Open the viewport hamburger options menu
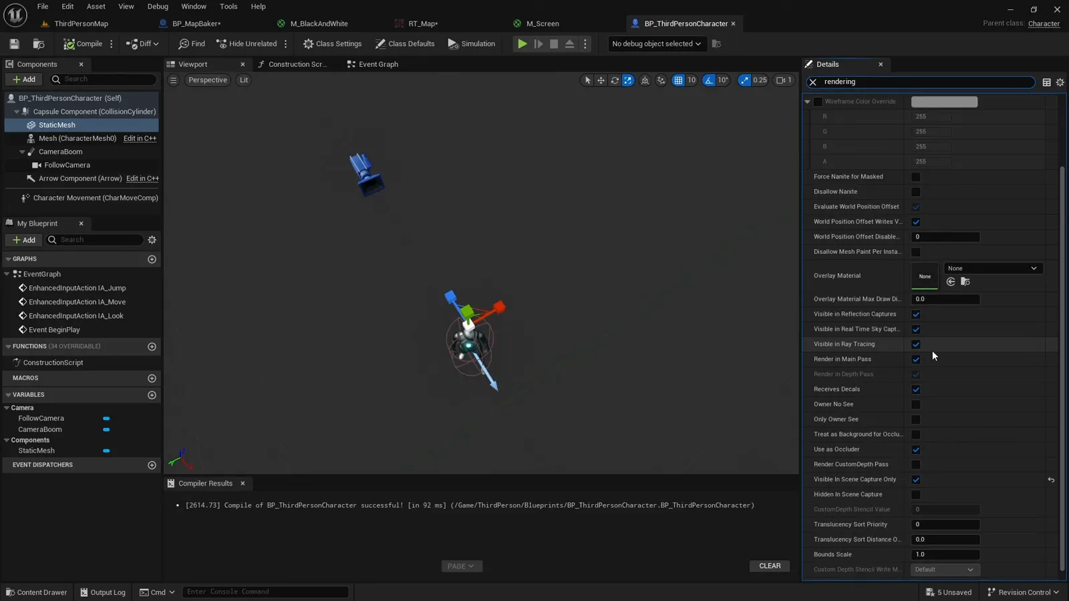Screen dimensions: 1069x601 click(x=173, y=80)
